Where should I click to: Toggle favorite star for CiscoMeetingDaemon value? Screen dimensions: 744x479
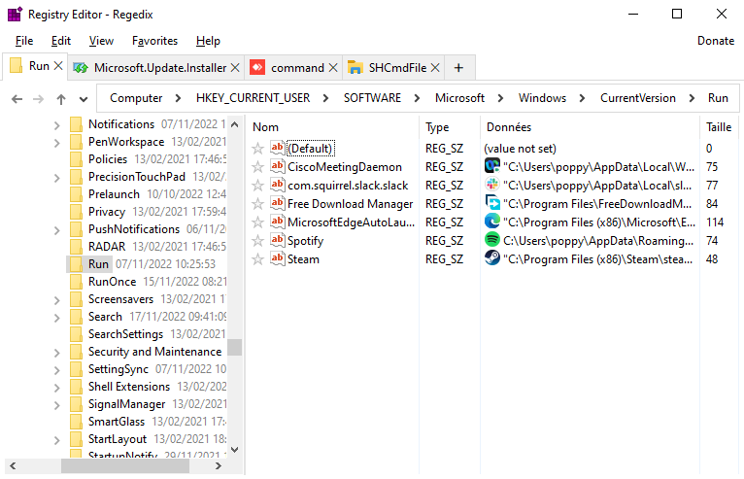point(257,166)
